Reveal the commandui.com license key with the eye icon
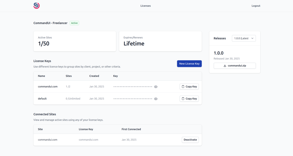This screenshot has height=156, width=293. (156, 87)
